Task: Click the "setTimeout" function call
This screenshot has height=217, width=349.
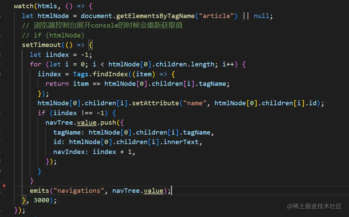Action: [42, 45]
